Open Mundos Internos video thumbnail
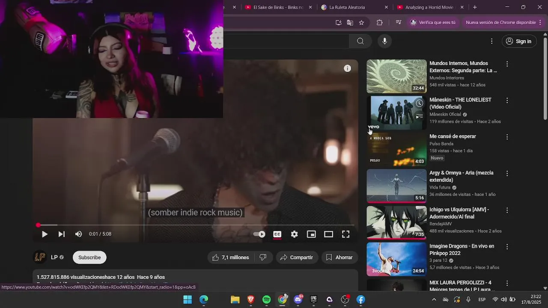Image resolution: width=548 pixels, height=308 pixels. (396, 76)
